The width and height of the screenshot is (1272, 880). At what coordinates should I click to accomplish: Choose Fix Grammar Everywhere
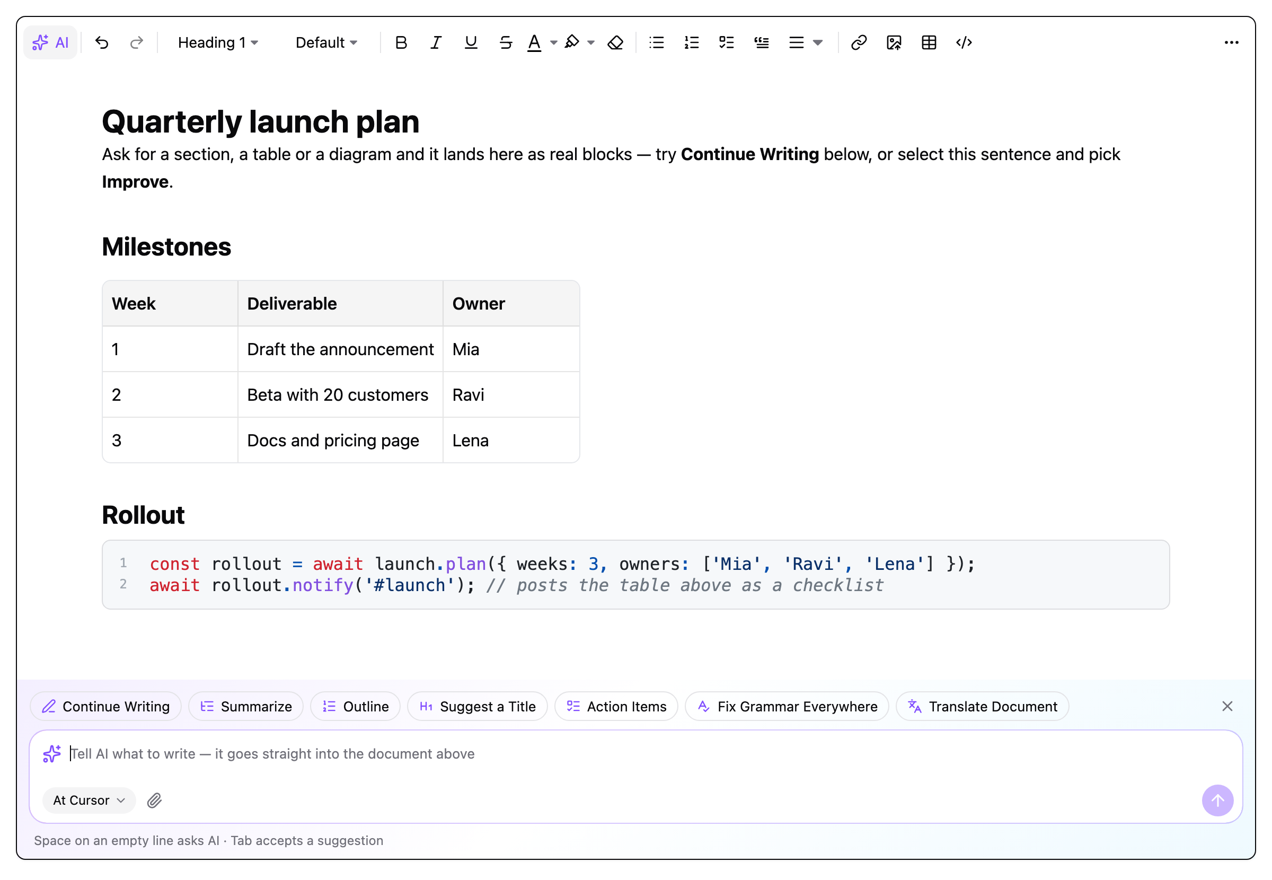787,706
